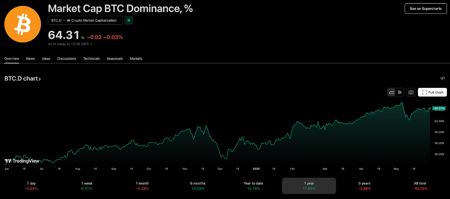Screen dimensions: 450x199
Task: Choose the All time range
Action: coord(420,186)
